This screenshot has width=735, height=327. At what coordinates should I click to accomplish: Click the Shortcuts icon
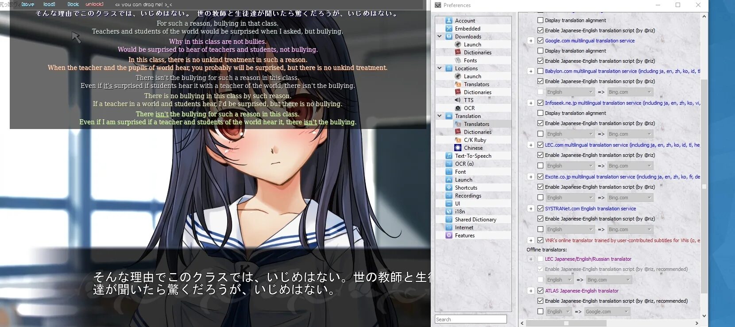449,188
